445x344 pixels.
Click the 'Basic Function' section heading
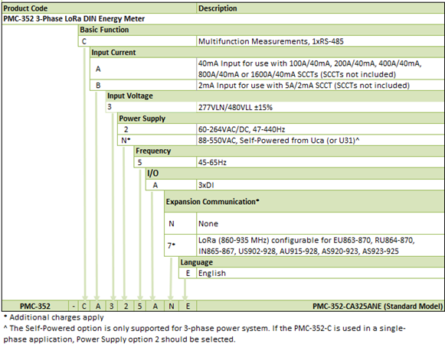(104, 30)
